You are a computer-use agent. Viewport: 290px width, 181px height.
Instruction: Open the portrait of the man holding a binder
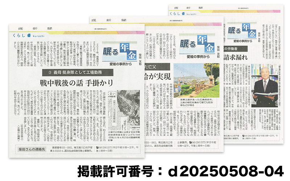coord(265,85)
